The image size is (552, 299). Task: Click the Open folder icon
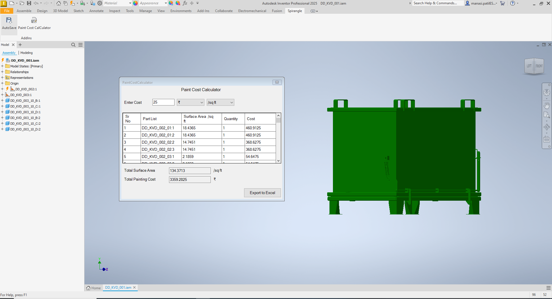pos(22,3)
